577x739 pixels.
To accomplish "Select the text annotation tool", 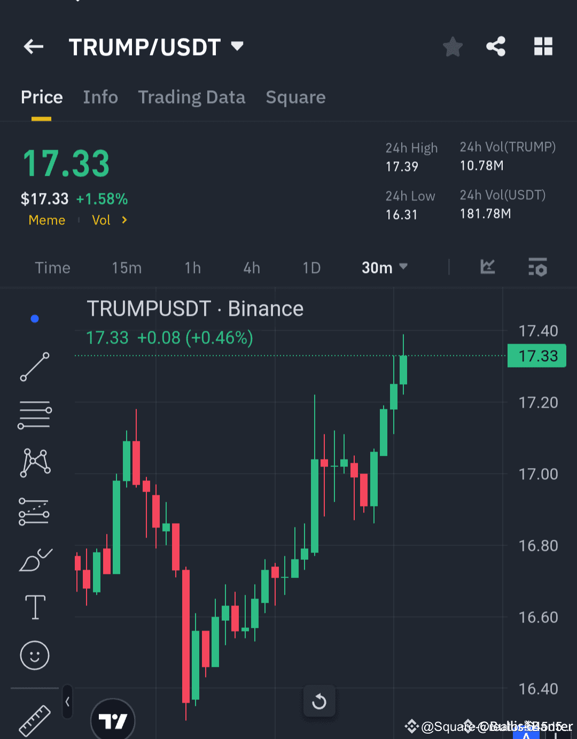I will pos(34,607).
